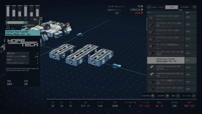Screen dimensions: 202x114
Task: Click the previous variant d-pad icon
Action: 153,96
